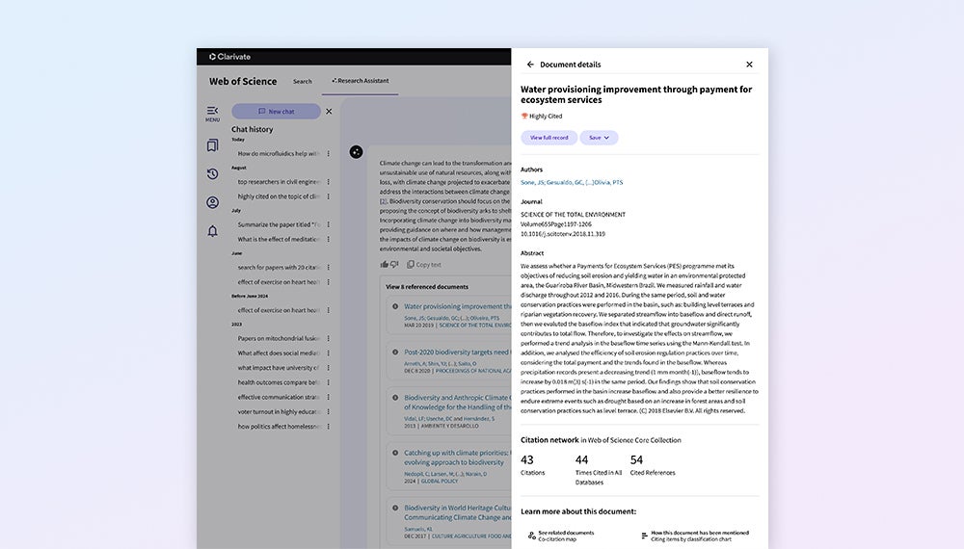Switch to the Search tab
Screen dimensions: 964x549
[303, 82]
